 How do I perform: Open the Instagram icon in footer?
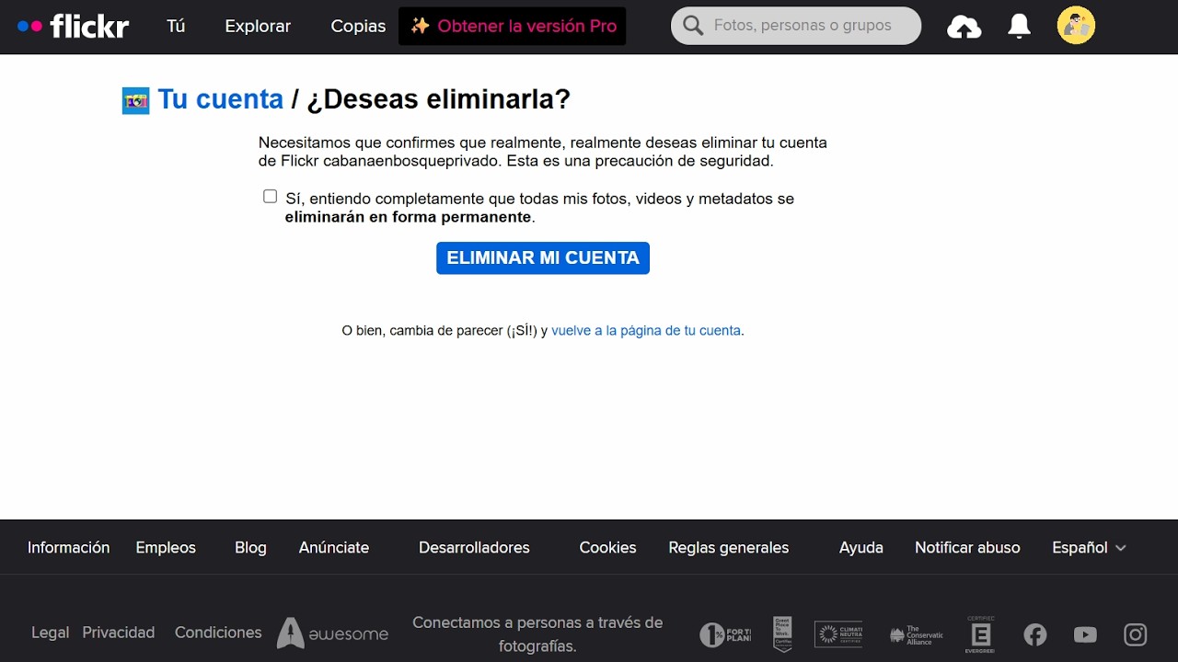[x=1136, y=634]
